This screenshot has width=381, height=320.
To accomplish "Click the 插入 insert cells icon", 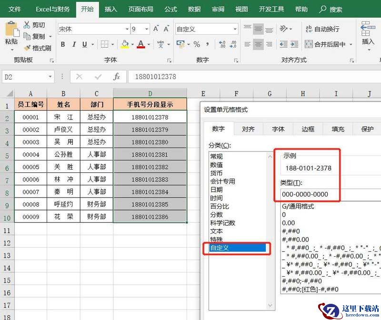I will [368, 29].
